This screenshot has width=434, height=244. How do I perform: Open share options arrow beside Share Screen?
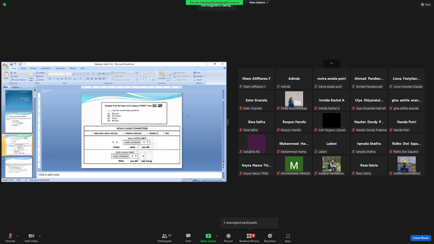point(217,236)
